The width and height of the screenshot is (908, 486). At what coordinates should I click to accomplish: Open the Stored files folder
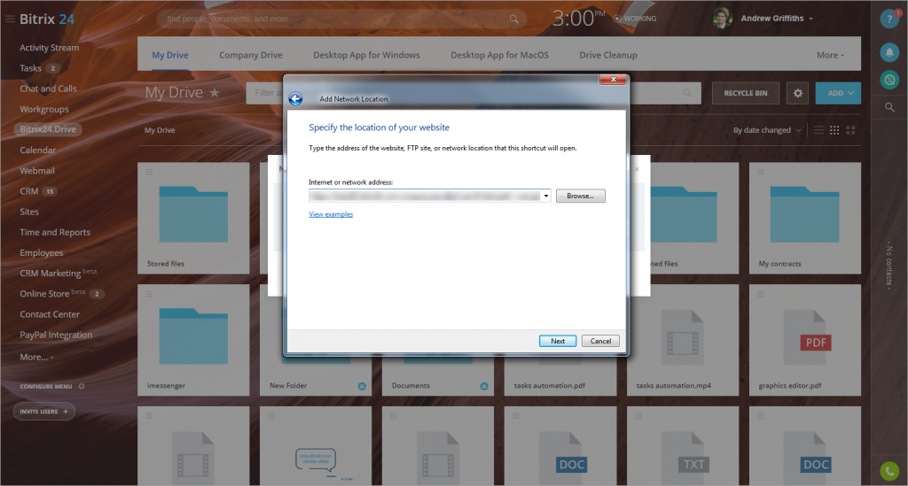(x=193, y=218)
